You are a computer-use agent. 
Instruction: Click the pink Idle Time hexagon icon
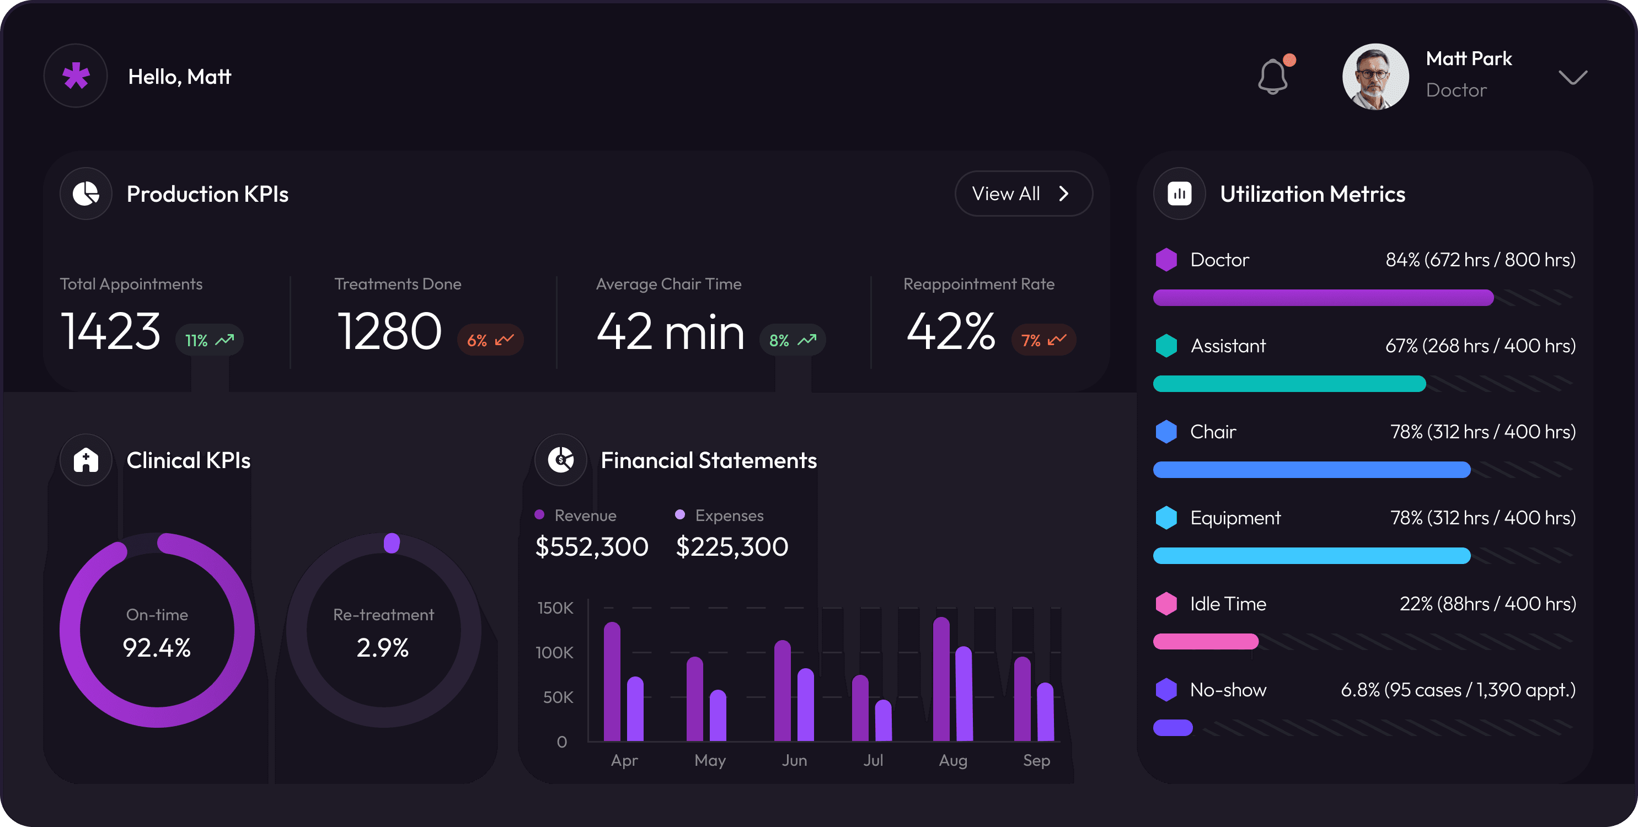1166,604
